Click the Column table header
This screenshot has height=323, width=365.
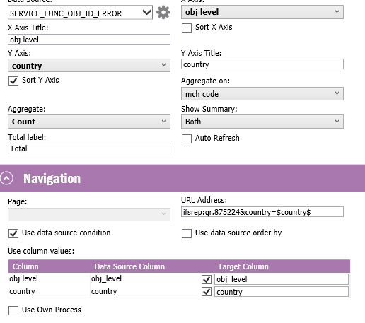pos(25,266)
